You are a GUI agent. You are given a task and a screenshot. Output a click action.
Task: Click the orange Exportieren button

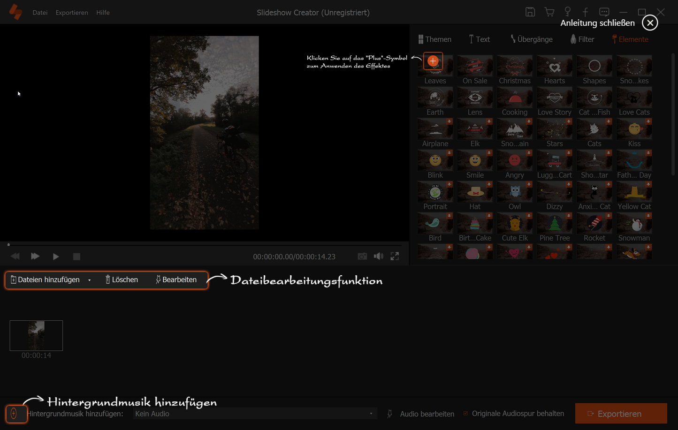click(x=621, y=414)
